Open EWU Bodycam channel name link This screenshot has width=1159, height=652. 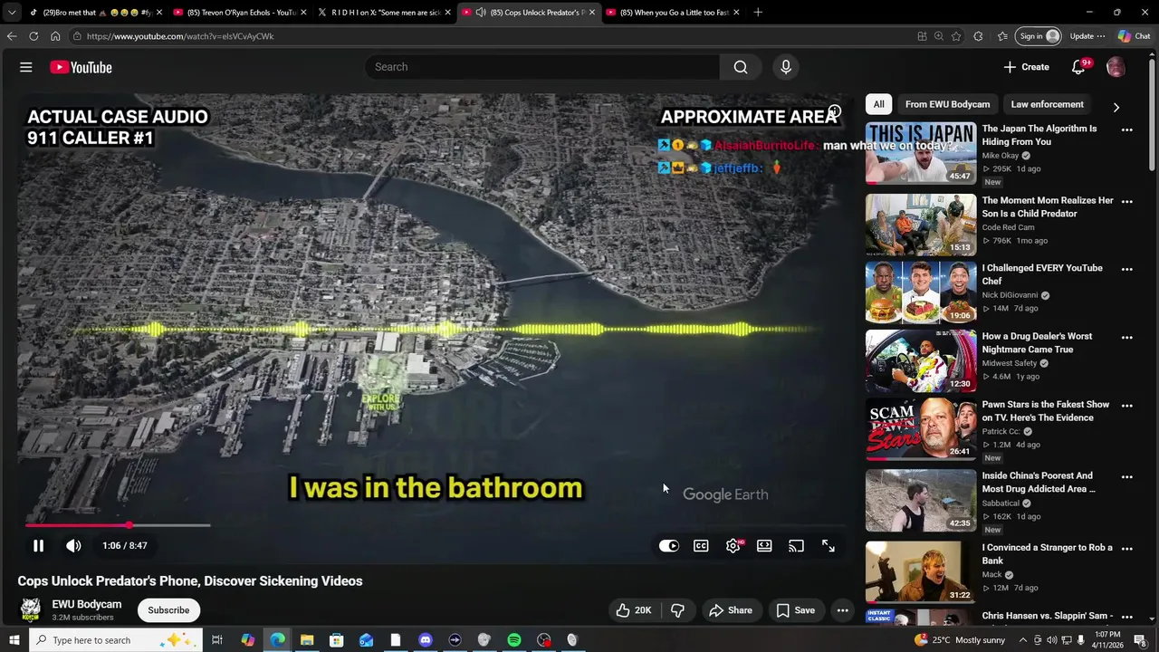pyautogui.click(x=87, y=604)
